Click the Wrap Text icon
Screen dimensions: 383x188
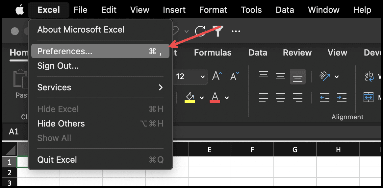pos(369,77)
